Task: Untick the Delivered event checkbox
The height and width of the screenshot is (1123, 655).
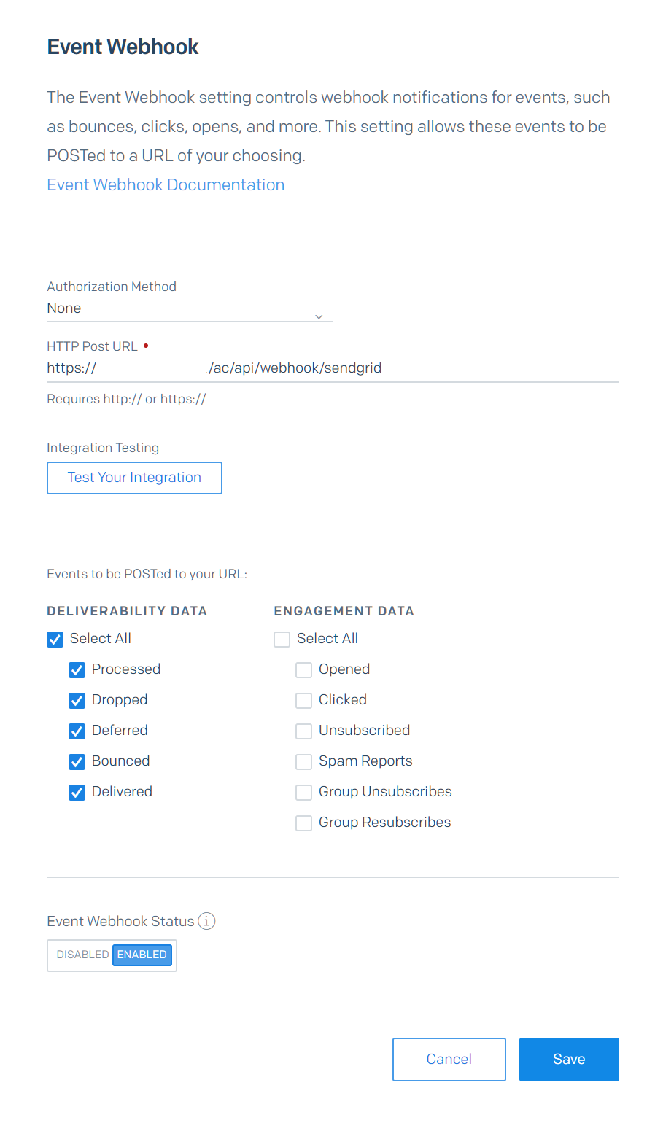Action: (x=77, y=793)
